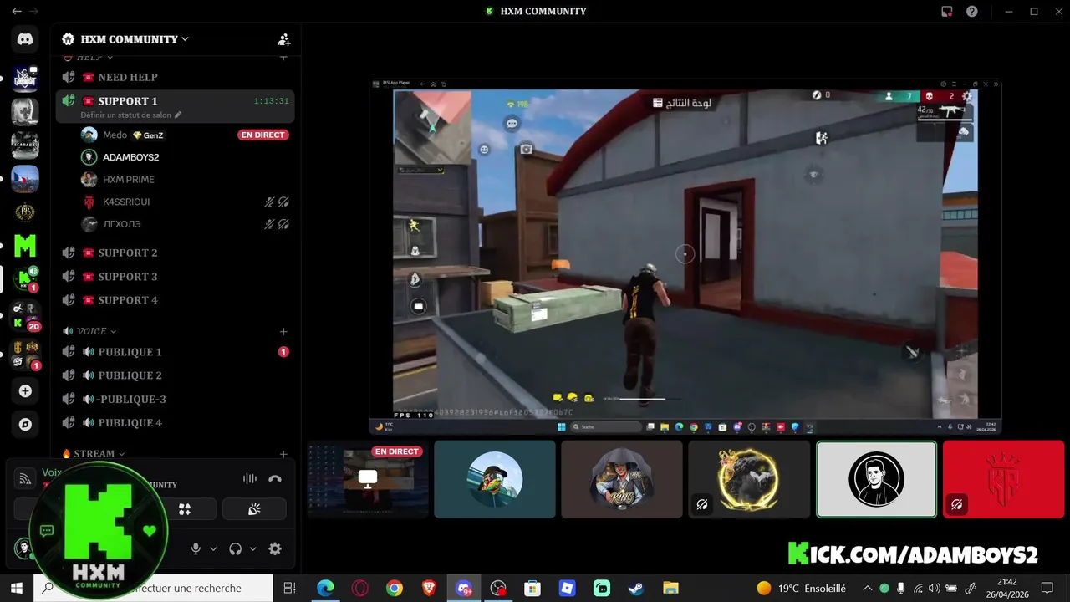Viewport: 1070px width, 602px height.
Task: Open Opera browser from the taskbar
Action: [x=360, y=588]
